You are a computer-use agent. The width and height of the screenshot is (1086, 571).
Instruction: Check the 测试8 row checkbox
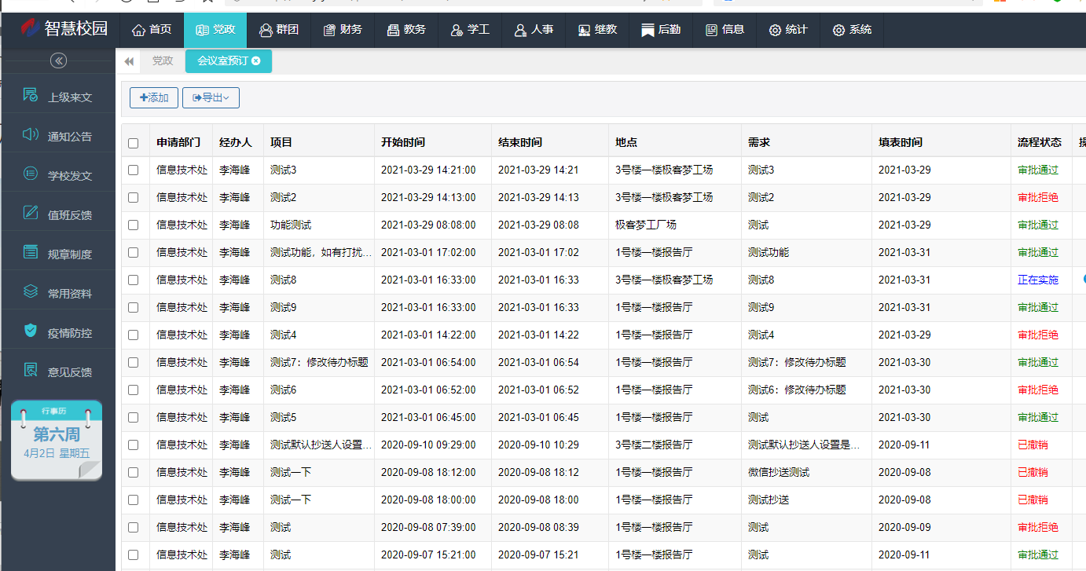pos(133,280)
